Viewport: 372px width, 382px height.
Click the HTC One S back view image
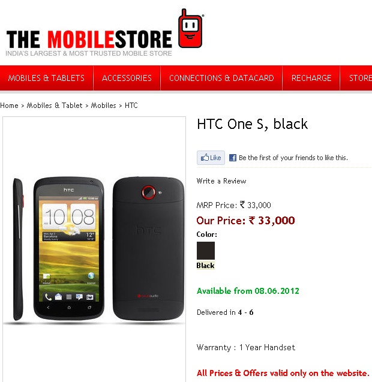pyautogui.click(x=148, y=248)
